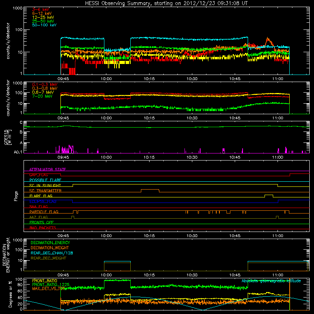314x314 pixels.
Task: Select the orange MAX_DET_VS_TOT legend label
Action: click(49, 288)
